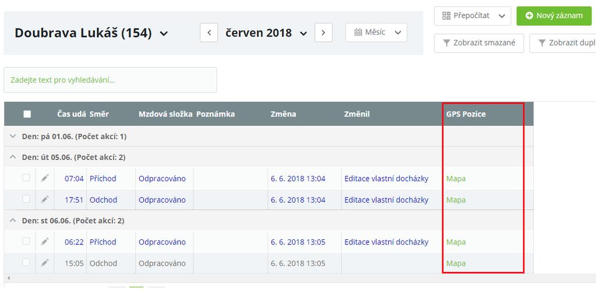
Task: Open Mapa link for 15:05 Odchod
Action: 456,263
